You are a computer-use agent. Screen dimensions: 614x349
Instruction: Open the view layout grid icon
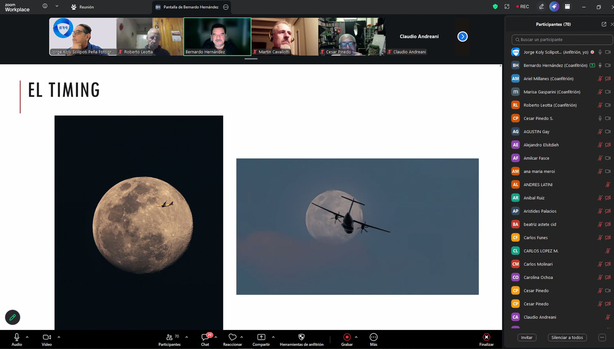click(567, 6)
